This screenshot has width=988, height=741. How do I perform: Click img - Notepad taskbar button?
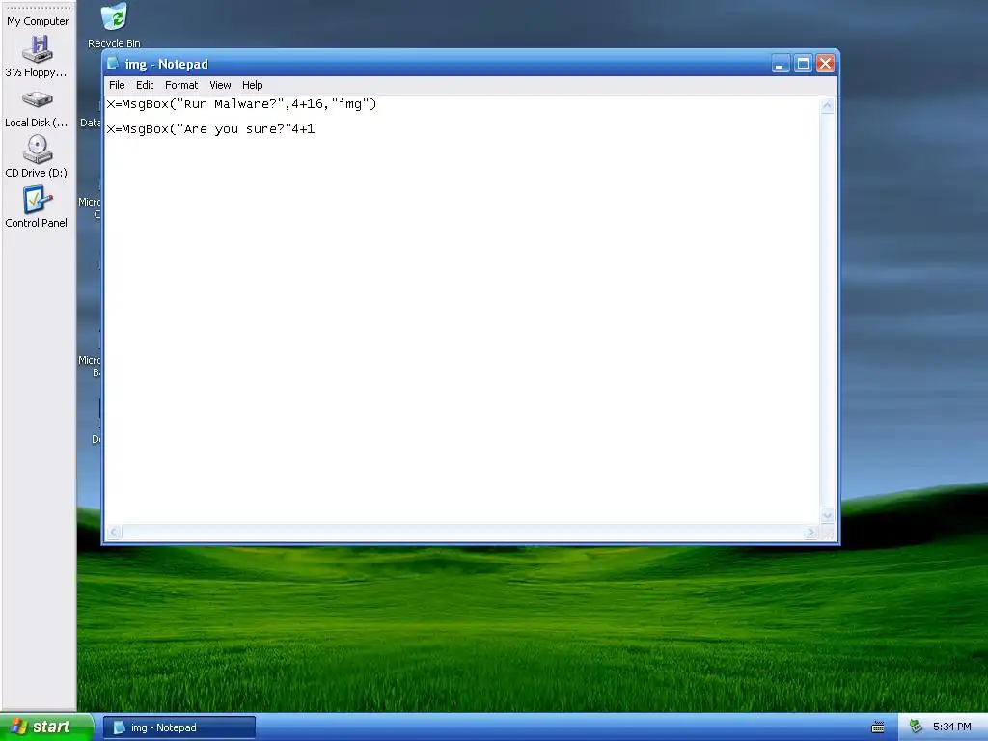[x=178, y=727]
